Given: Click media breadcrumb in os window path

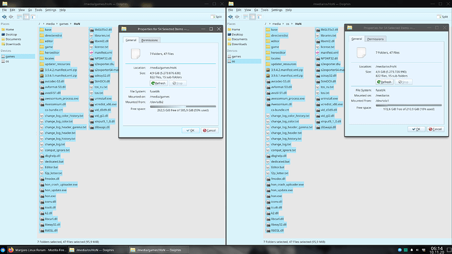Looking at the screenshot, I should (276, 24).
